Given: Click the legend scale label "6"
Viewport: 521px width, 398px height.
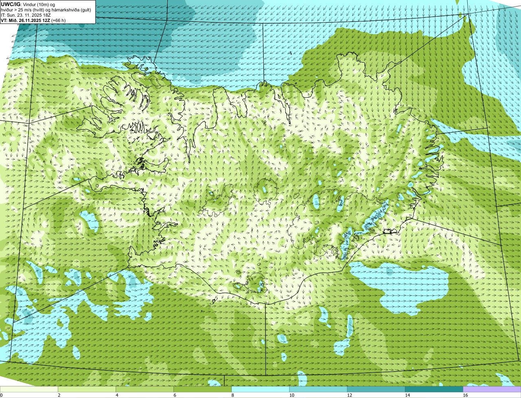Looking at the screenshot, I should click(x=175, y=395).
